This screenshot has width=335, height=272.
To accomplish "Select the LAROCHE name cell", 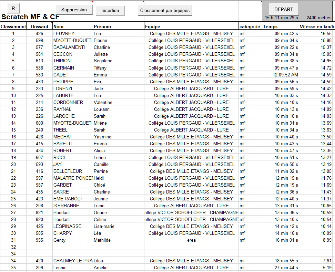I will [x=73, y=116].
